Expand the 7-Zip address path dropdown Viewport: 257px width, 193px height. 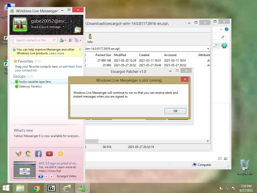pos(208,49)
